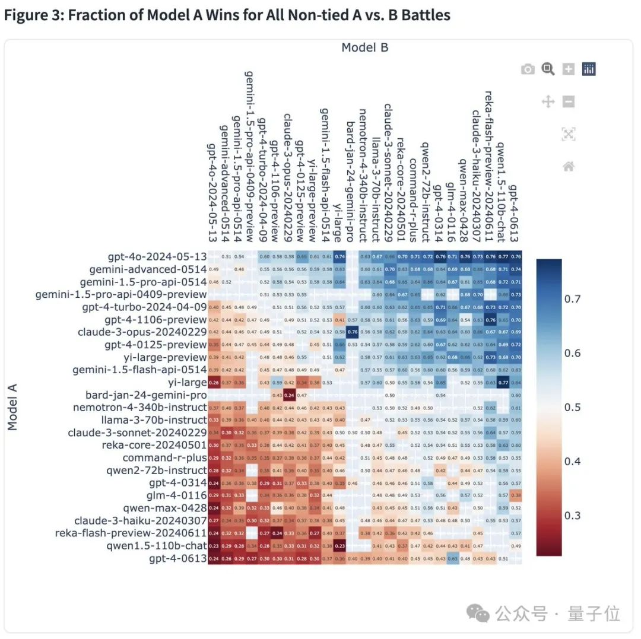Click the 0.24 cell in bard-jan-24-gemini-pro row
This screenshot has width=641, height=639.
point(289,396)
